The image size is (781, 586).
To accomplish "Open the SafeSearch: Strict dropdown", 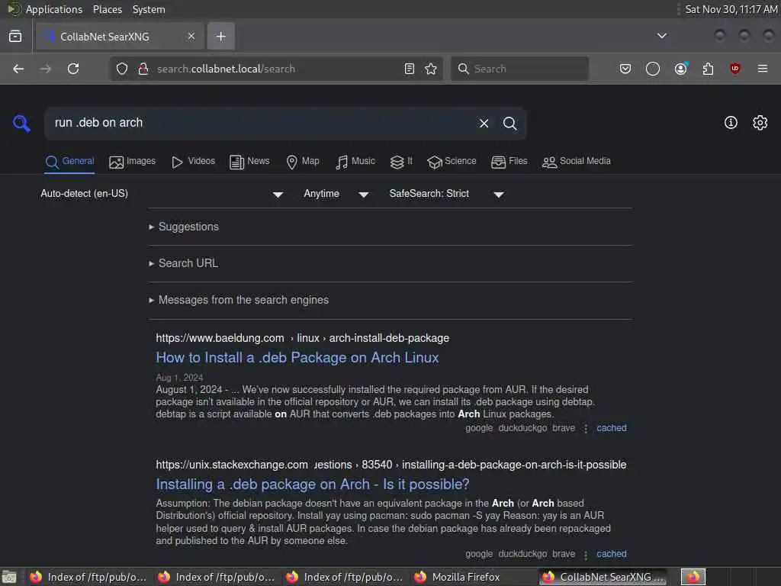I will tap(447, 194).
